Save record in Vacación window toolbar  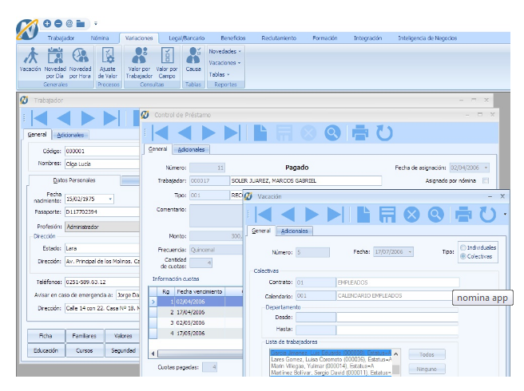tap(387, 215)
